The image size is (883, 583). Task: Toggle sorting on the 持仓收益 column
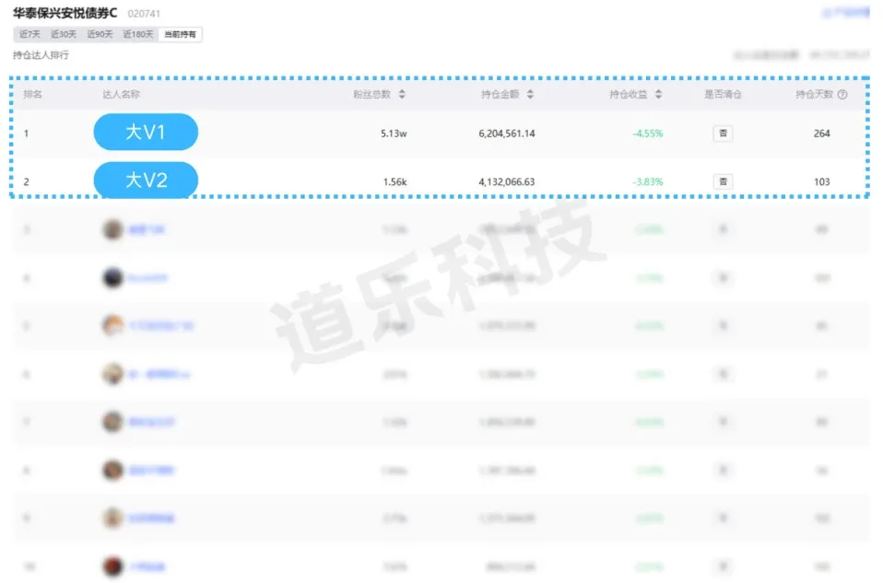(x=657, y=95)
